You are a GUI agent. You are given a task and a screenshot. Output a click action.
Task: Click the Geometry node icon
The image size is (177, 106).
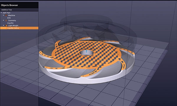click(x=6, y=21)
